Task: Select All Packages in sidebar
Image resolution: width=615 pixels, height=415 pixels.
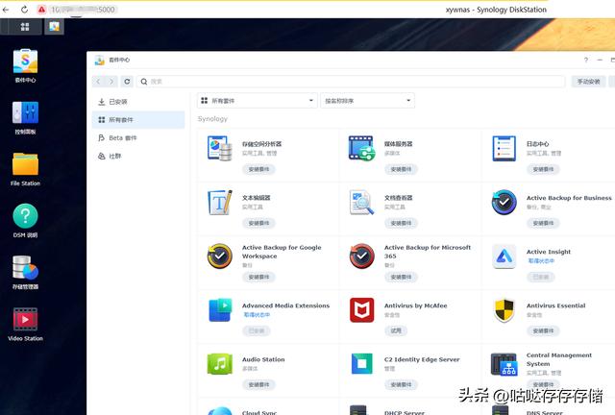Action: (x=138, y=120)
